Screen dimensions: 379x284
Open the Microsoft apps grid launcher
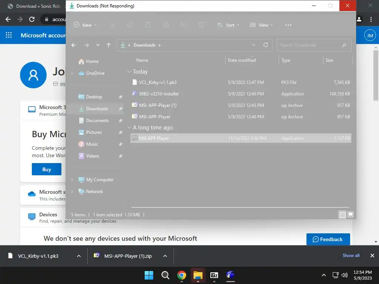pyautogui.click(x=9, y=35)
